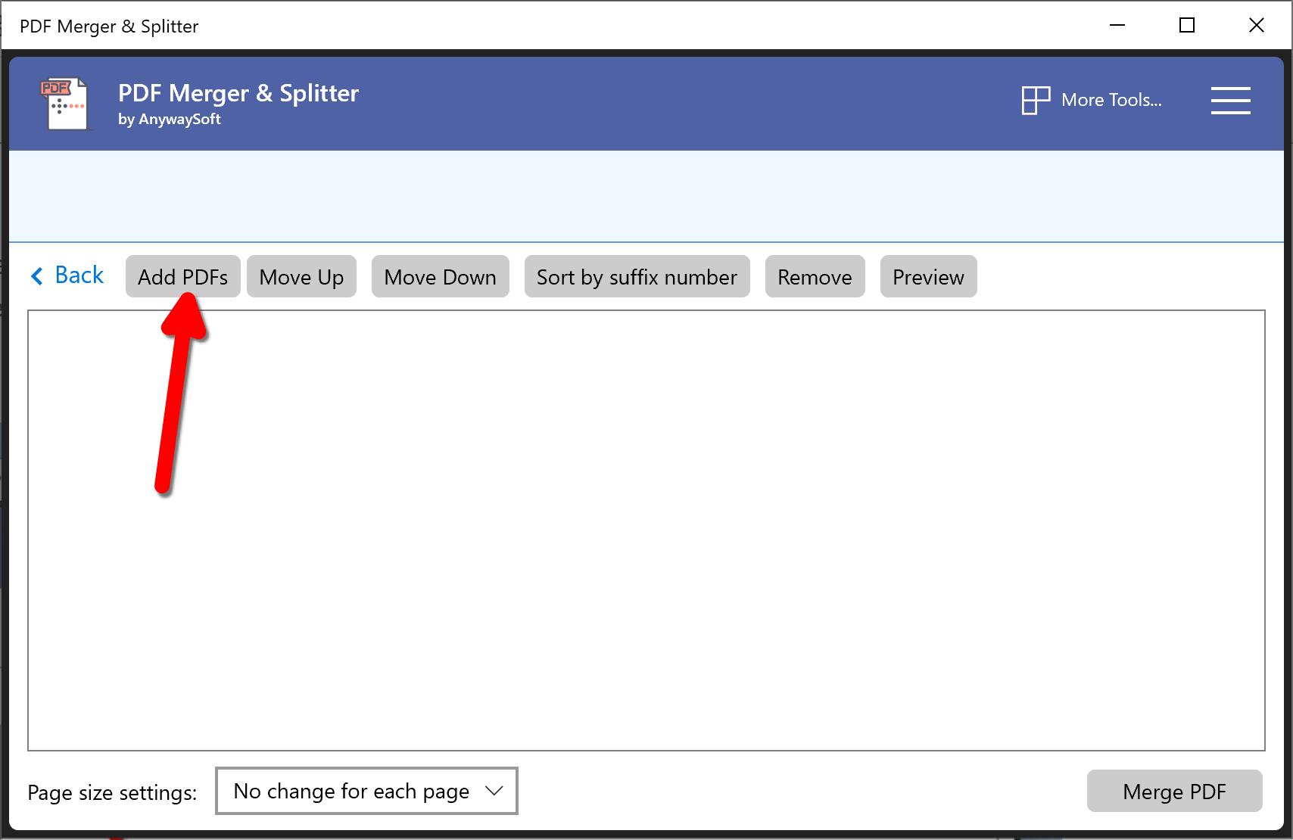Click the PDF Merger & Splitter title text
This screenshot has width=1293, height=840.
238,92
